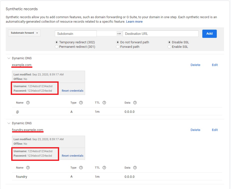Open the Subdomain forward dropdown
Viewport: 231px width, 189px height.
pos(24,33)
